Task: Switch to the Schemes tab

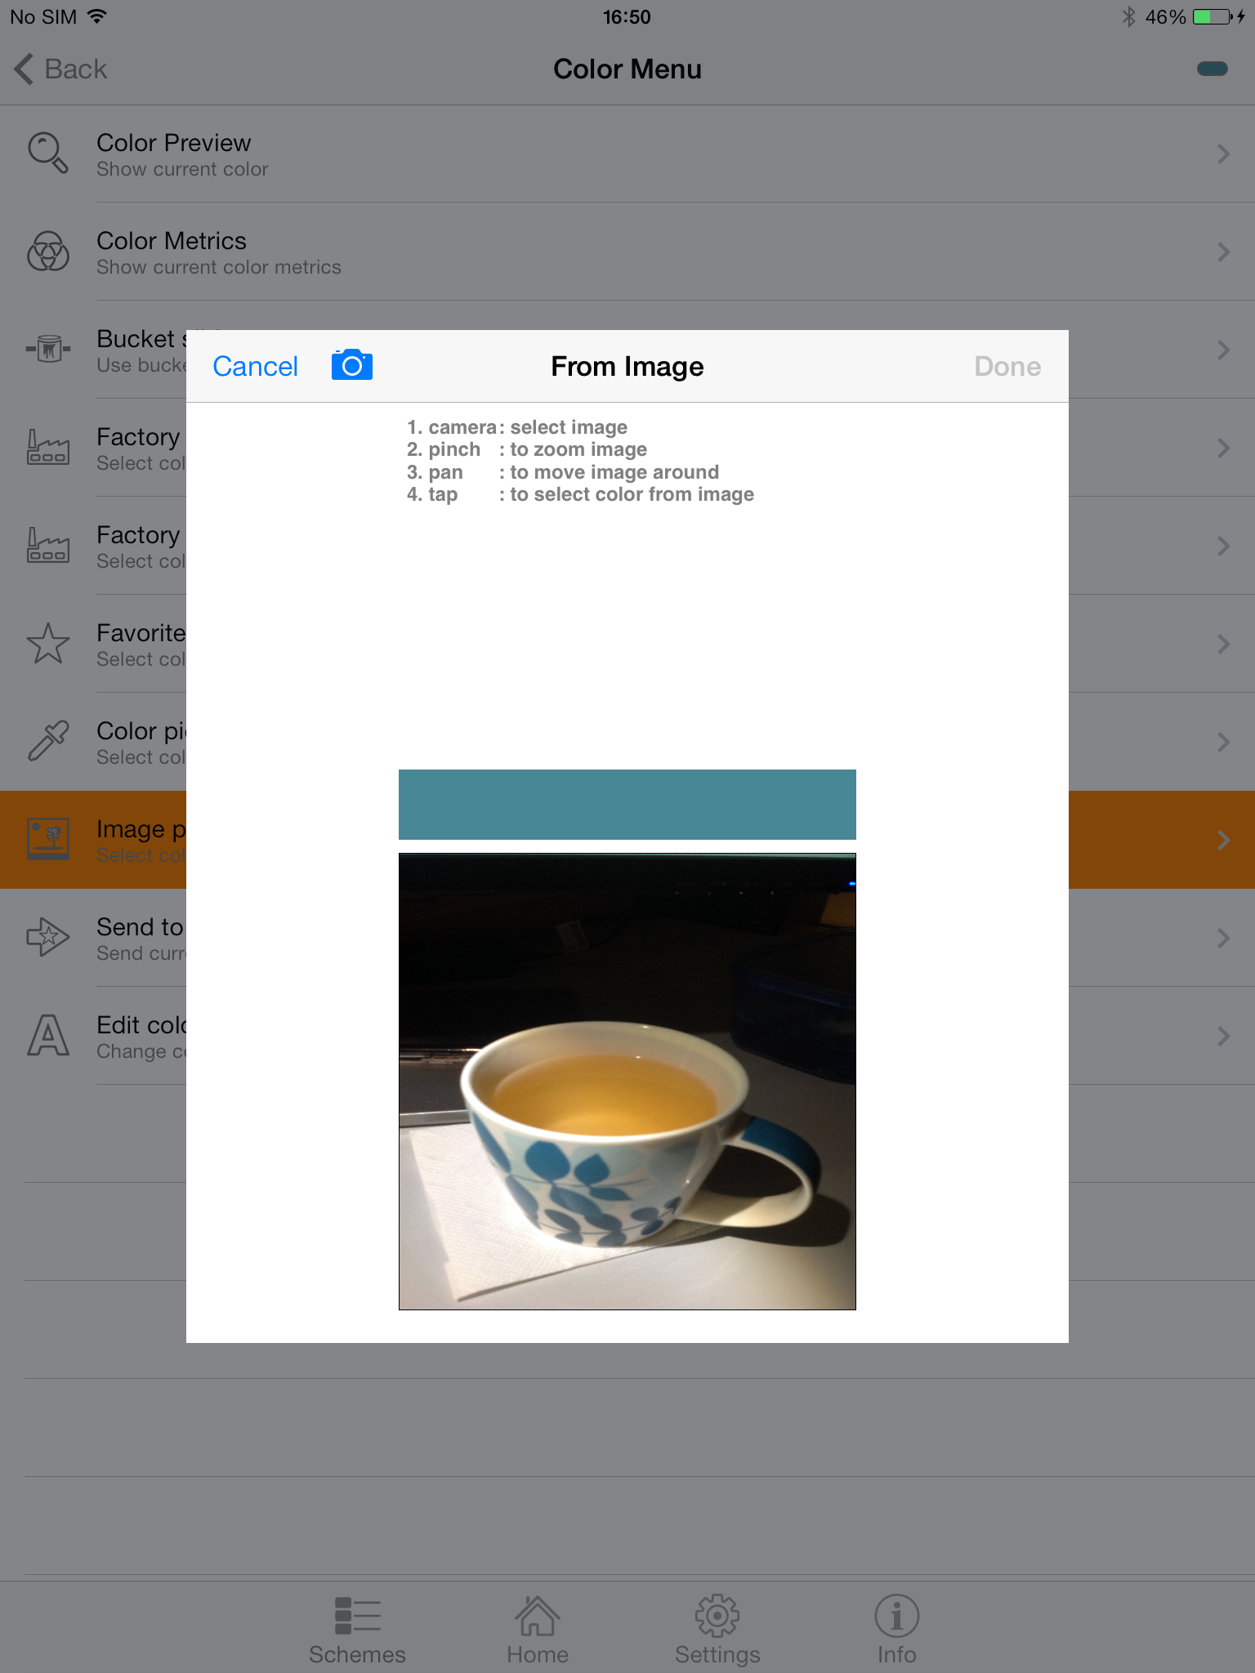Action: (357, 1631)
